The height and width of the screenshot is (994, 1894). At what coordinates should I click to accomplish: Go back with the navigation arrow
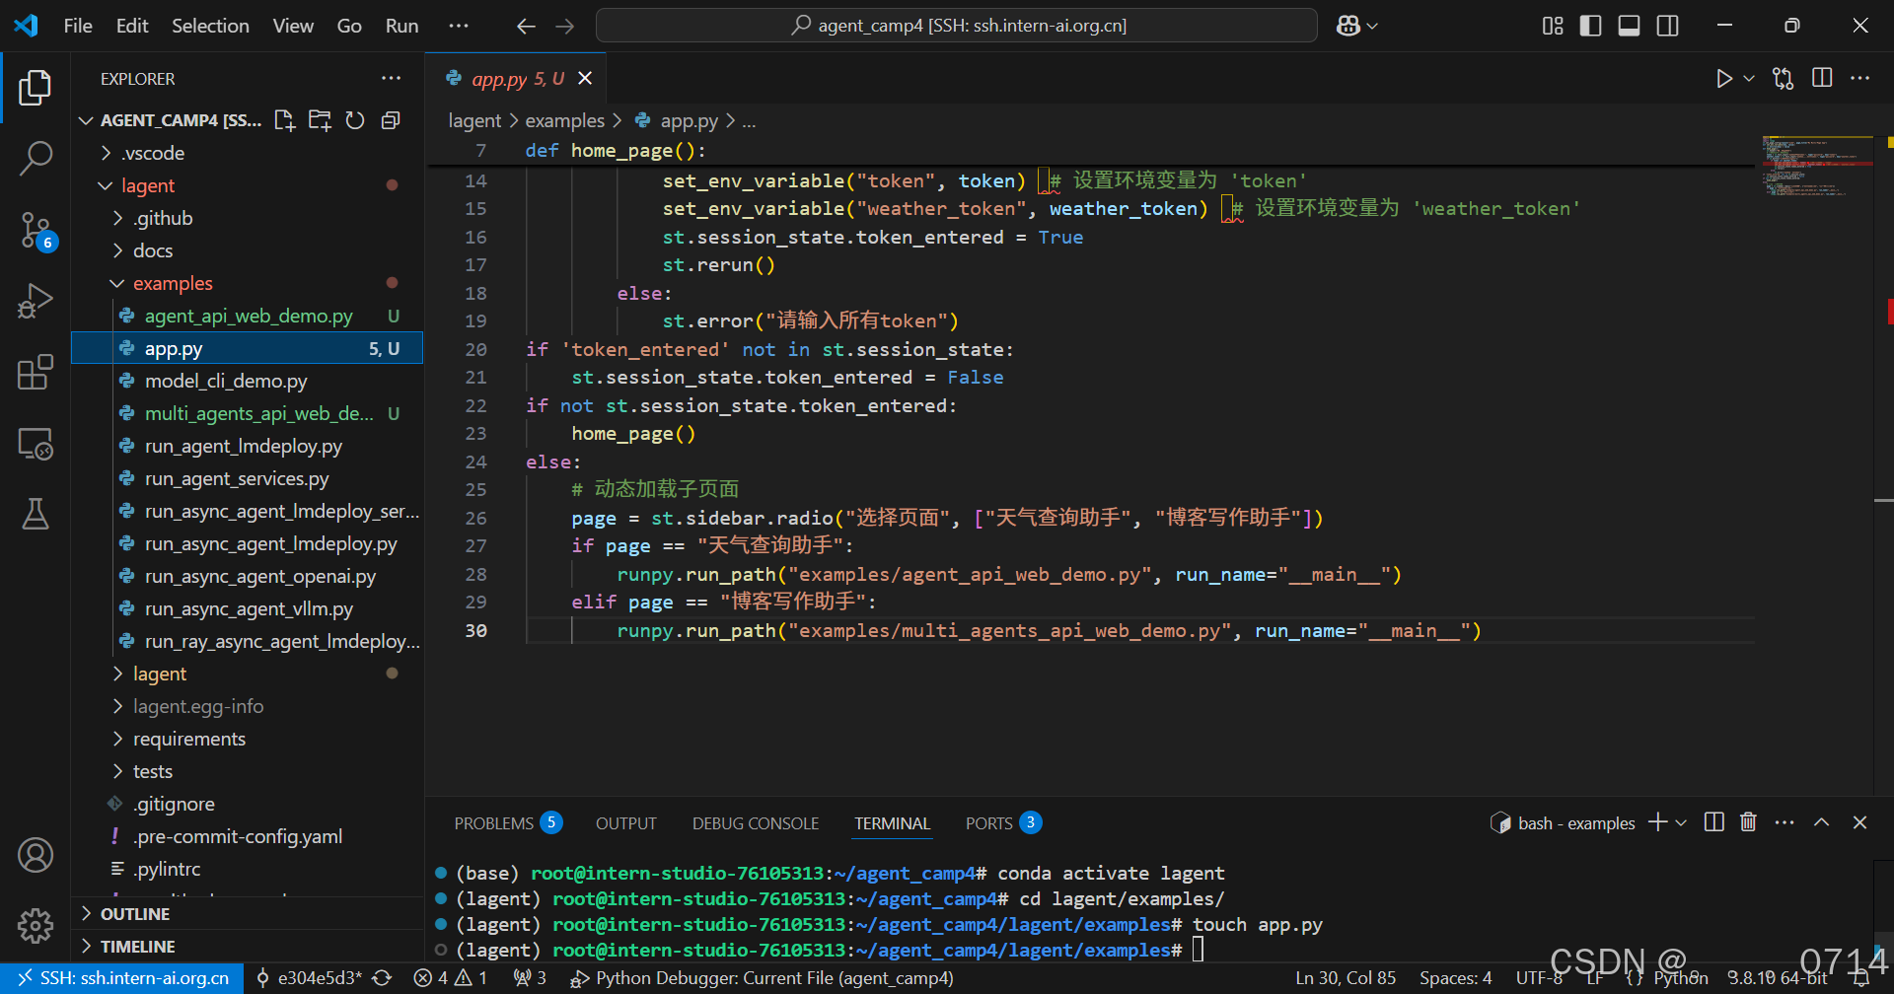tap(526, 26)
